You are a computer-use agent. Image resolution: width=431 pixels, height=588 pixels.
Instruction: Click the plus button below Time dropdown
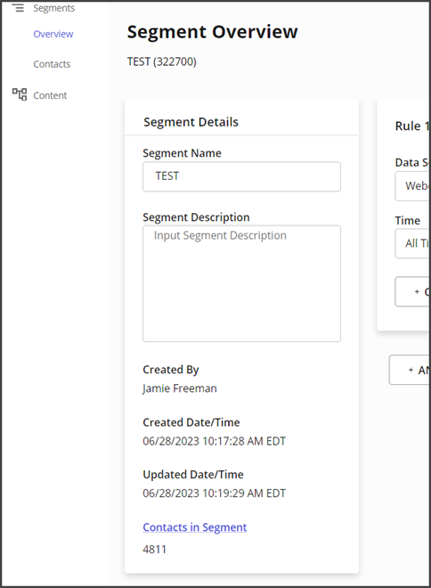coord(412,291)
